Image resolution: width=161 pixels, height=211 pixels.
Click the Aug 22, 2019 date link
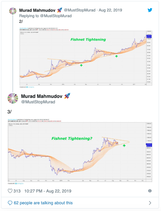pyautogui.click(x=110, y=10)
